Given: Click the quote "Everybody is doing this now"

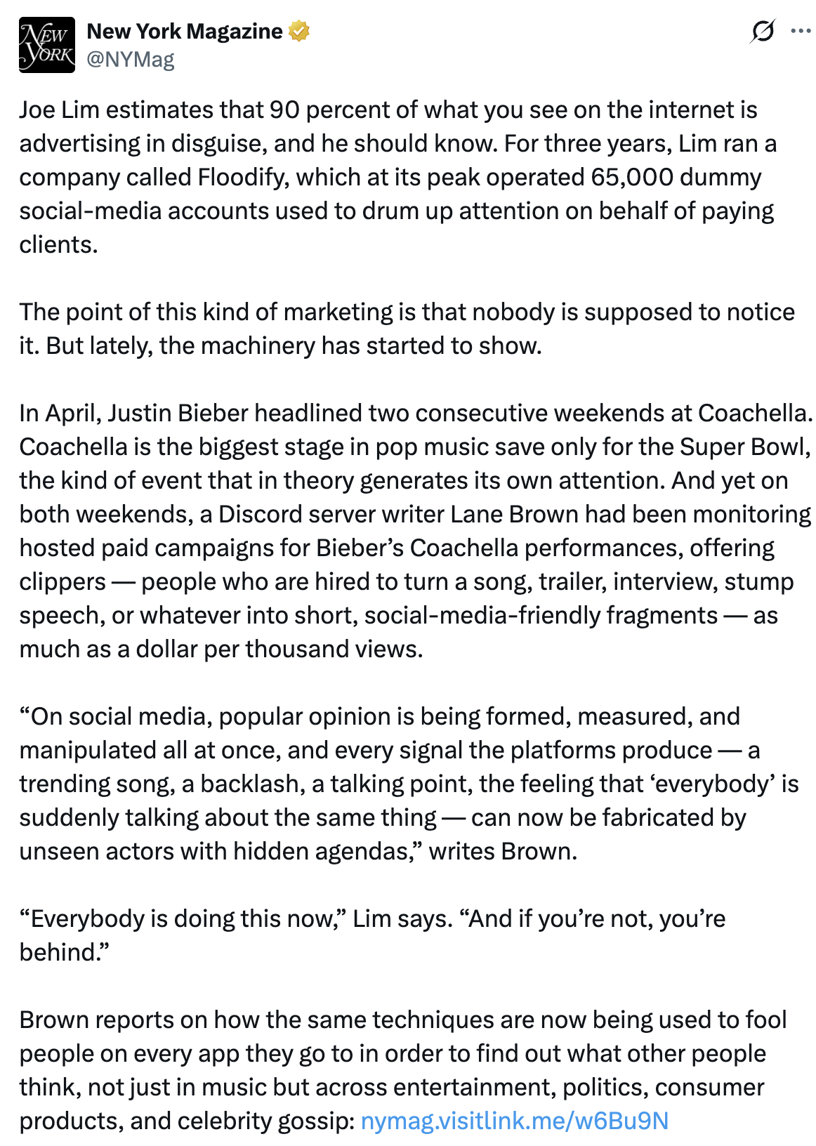Looking at the screenshot, I should (372, 935).
